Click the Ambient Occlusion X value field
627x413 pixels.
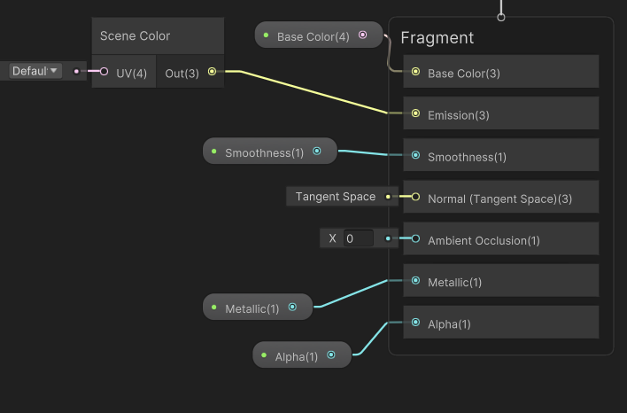(x=359, y=238)
